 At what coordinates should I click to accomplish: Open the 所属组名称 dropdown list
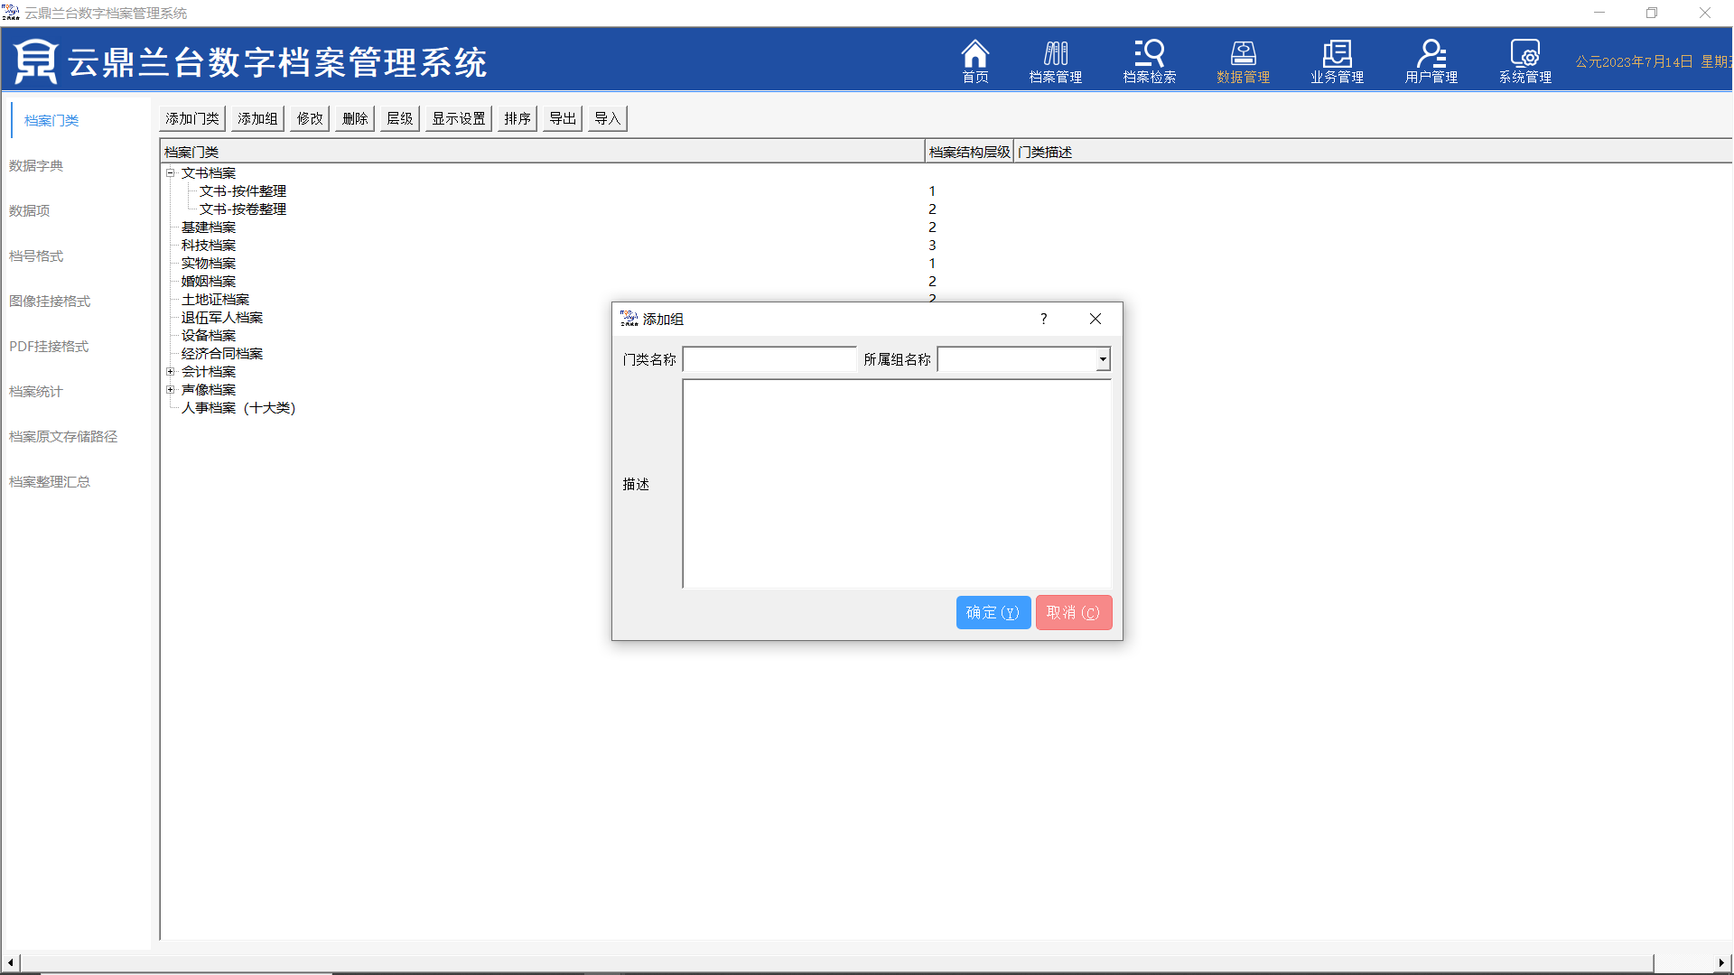point(1102,359)
